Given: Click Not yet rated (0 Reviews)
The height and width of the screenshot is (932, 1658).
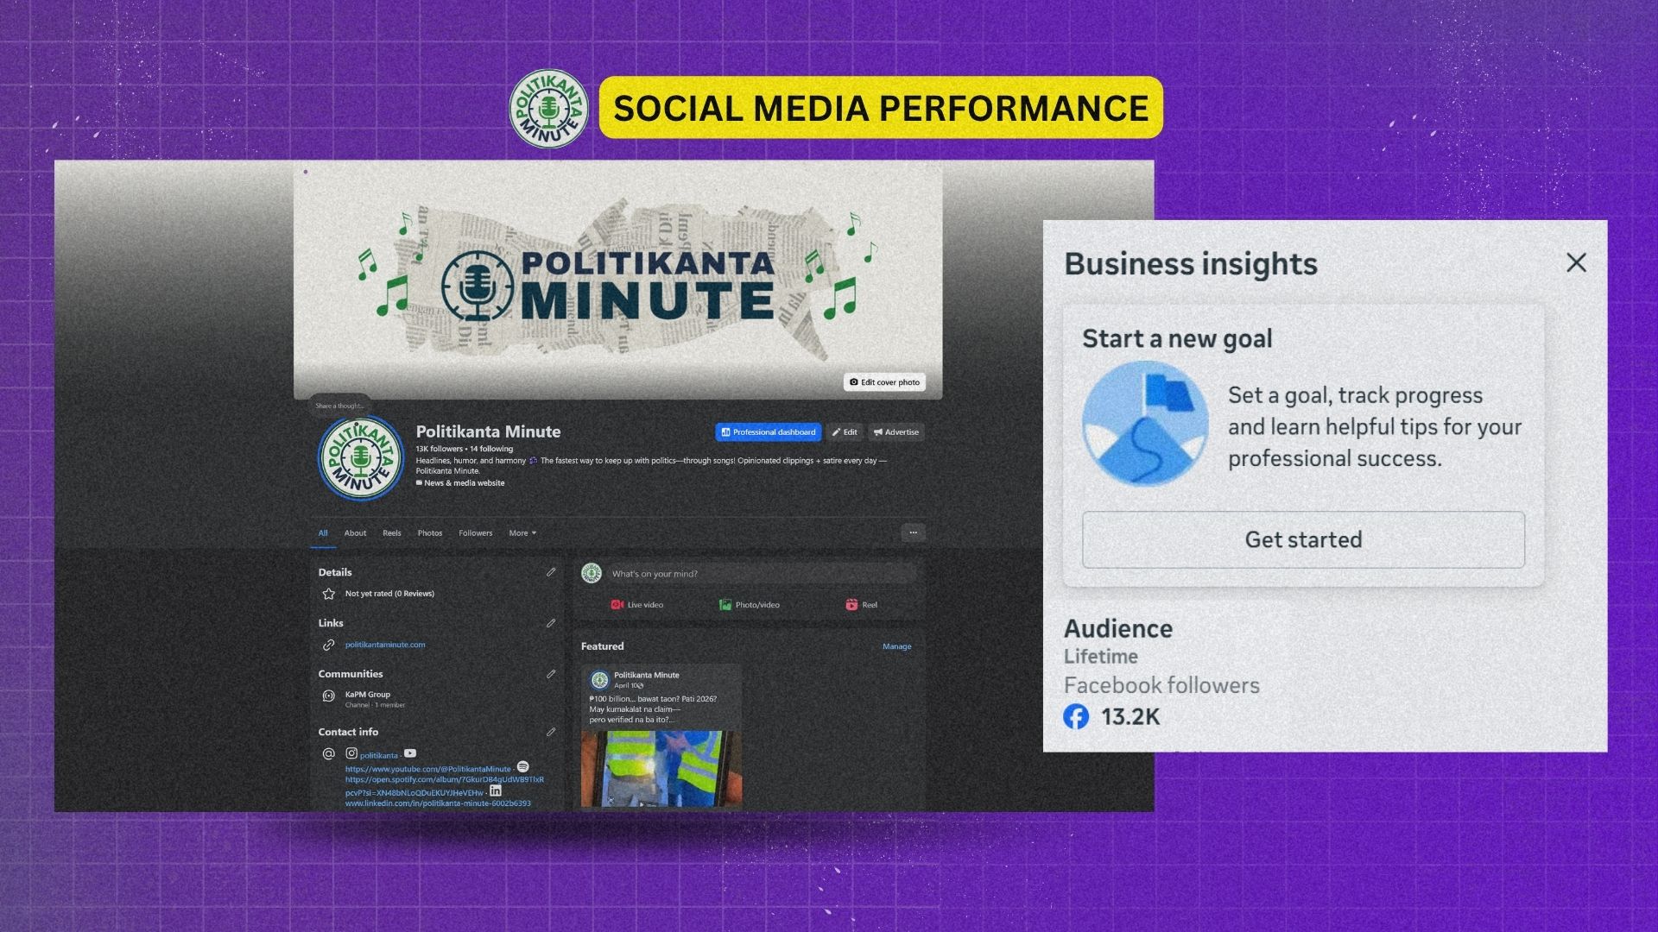Looking at the screenshot, I should [x=389, y=594].
